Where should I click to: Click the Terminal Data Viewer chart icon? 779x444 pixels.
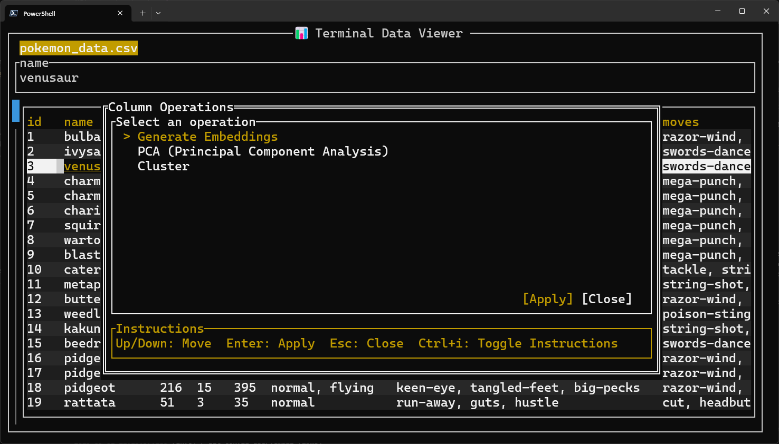(x=301, y=33)
